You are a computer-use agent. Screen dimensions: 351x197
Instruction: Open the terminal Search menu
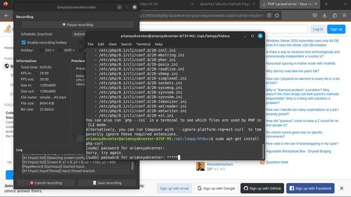(126, 44)
